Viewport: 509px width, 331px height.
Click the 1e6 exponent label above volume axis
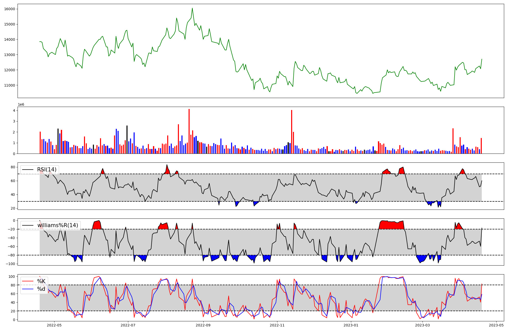21,105
